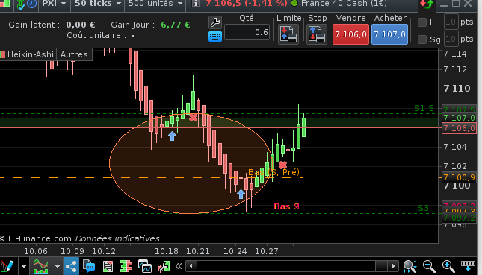
Task: Click the candlestick trading tools icon
Action: coord(164,266)
